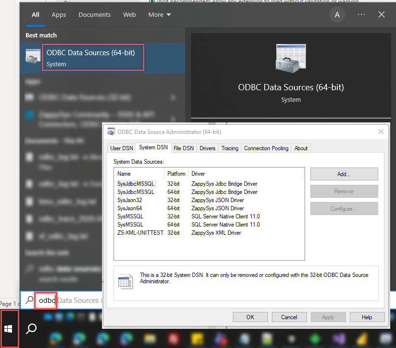Switch to the Tracing tab
396x348 pixels.
point(230,148)
